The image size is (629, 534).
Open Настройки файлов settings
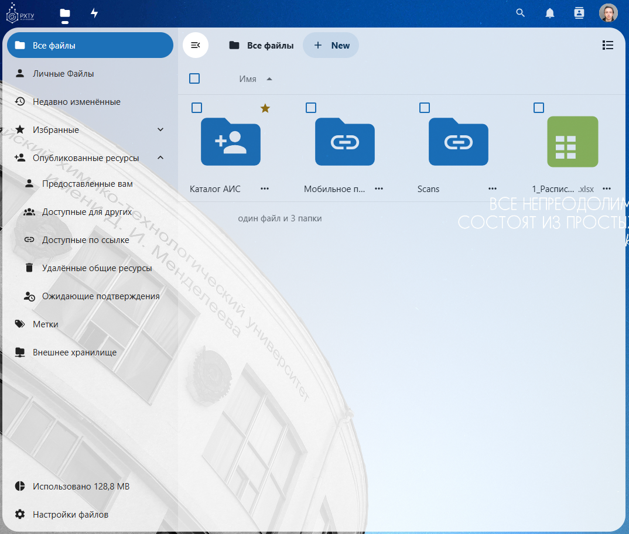pyautogui.click(x=70, y=515)
